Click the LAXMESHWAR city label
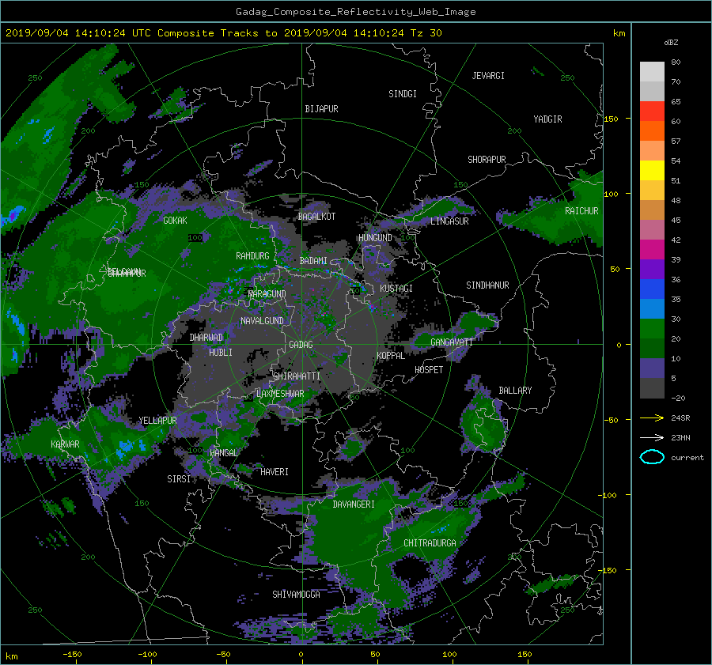This screenshot has height=665, width=712. (281, 394)
